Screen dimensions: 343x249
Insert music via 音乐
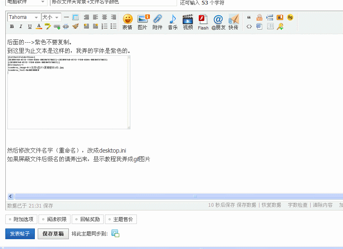(x=173, y=22)
